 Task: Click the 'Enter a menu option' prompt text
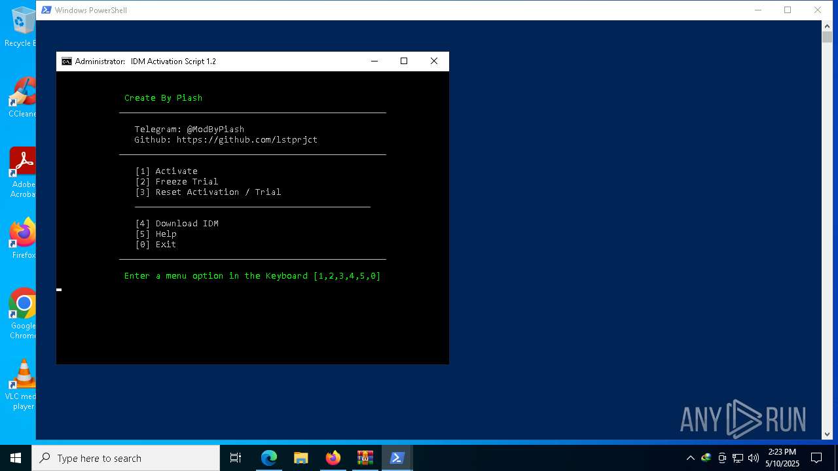coord(253,276)
